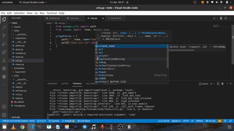
Task: Open the Explorer view in activity bar
Action: [4, 19]
